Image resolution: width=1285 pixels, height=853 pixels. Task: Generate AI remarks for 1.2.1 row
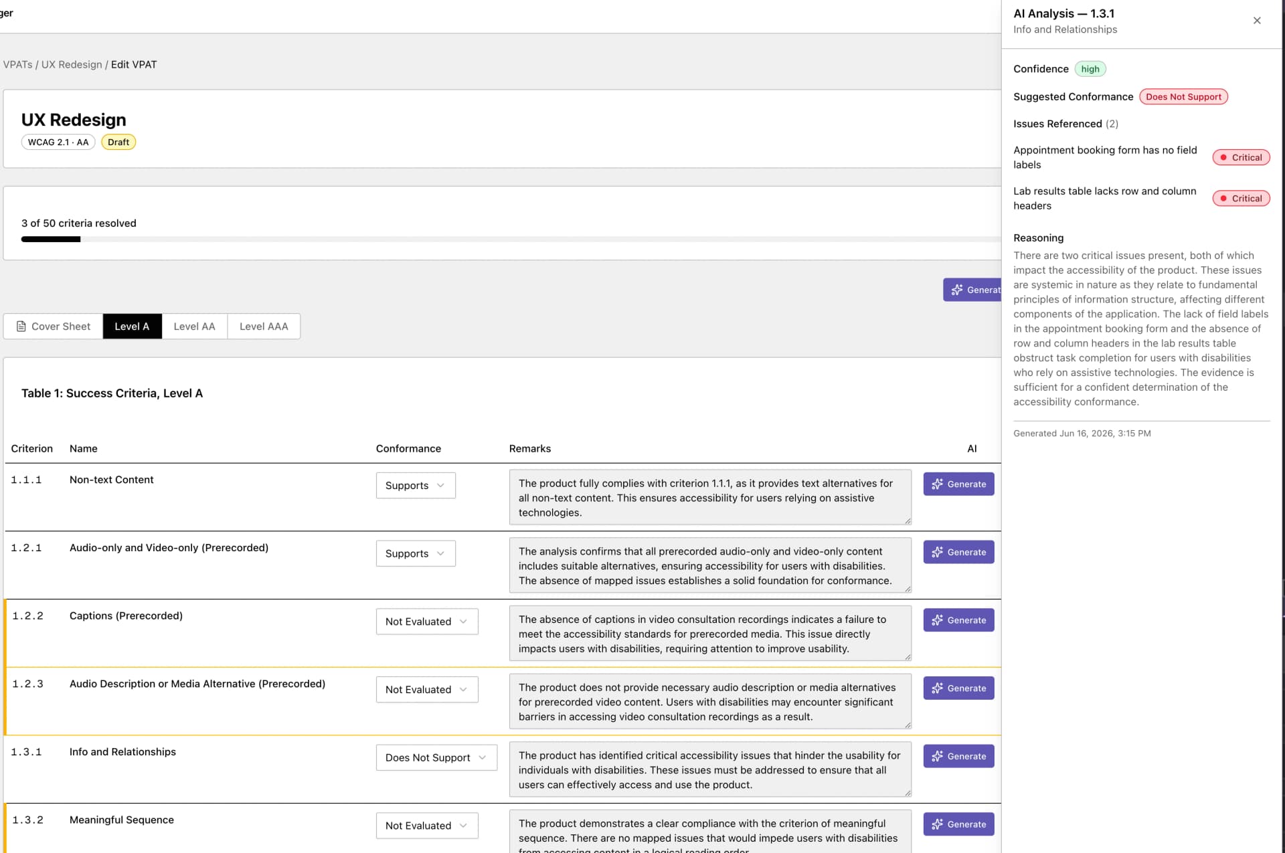958,553
